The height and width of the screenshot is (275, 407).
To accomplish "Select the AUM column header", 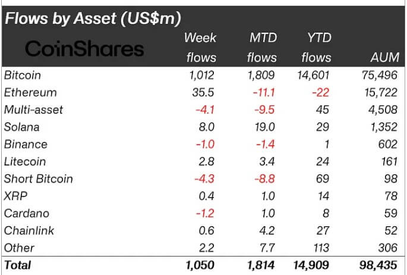I will coord(385,57).
